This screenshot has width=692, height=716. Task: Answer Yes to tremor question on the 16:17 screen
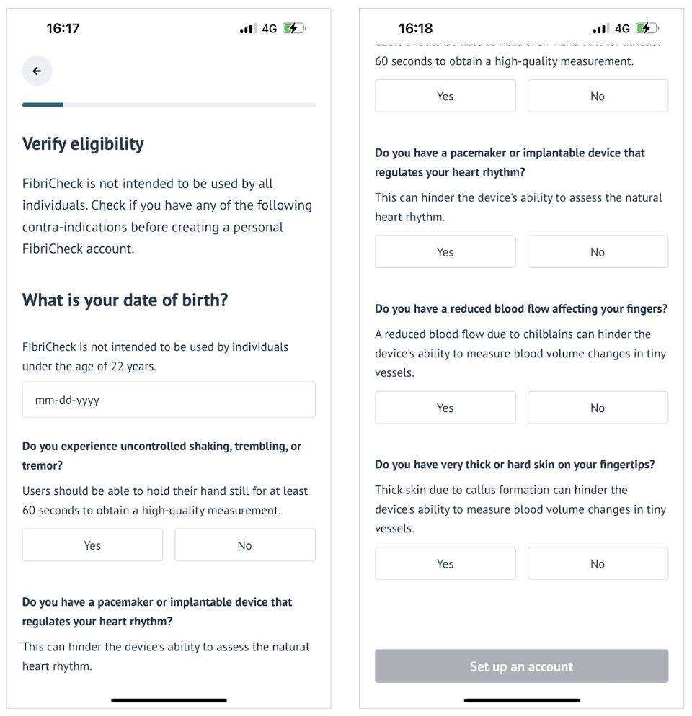(x=92, y=545)
